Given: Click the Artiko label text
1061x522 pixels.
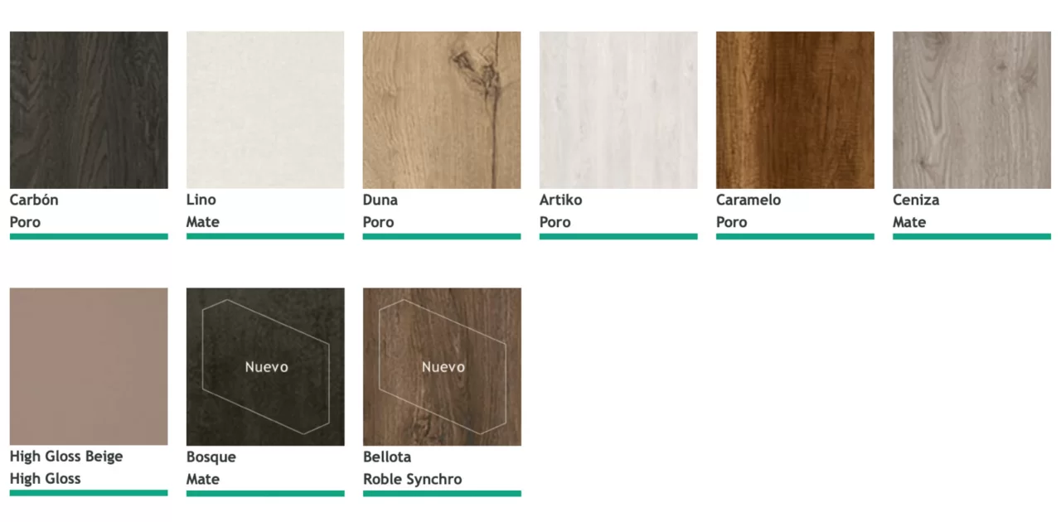Looking at the screenshot, I should pyautogui.click(x=561, y=200).
